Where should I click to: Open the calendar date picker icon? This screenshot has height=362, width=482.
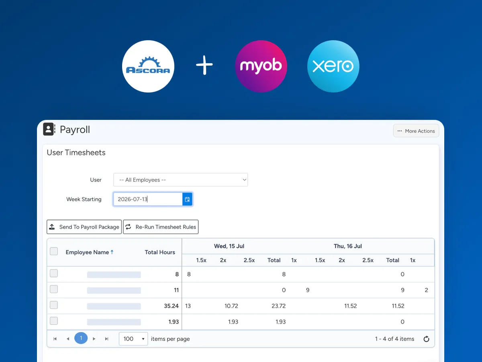tap(187, 199)
